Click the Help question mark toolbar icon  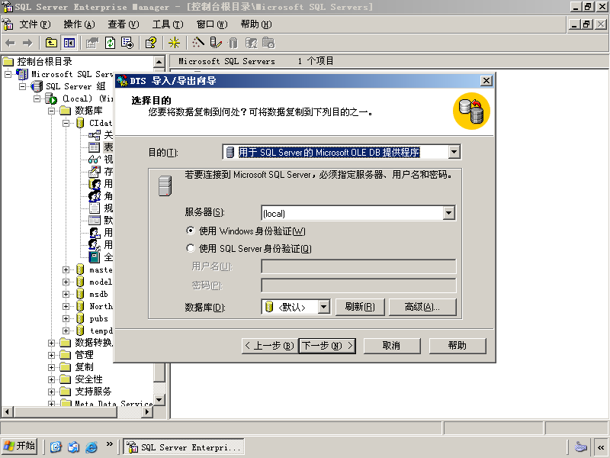pos(150,43)
